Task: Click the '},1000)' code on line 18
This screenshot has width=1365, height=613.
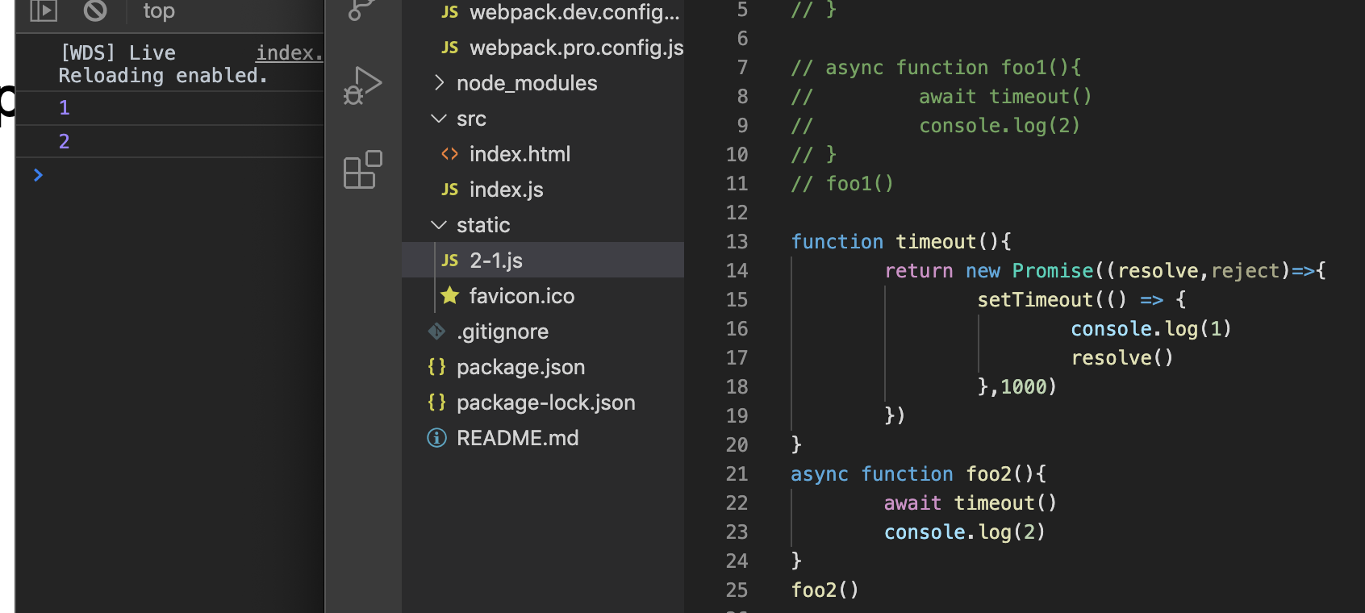Action: tap(1017, 387)
